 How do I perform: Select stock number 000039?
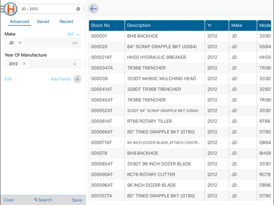click(99, 79)
